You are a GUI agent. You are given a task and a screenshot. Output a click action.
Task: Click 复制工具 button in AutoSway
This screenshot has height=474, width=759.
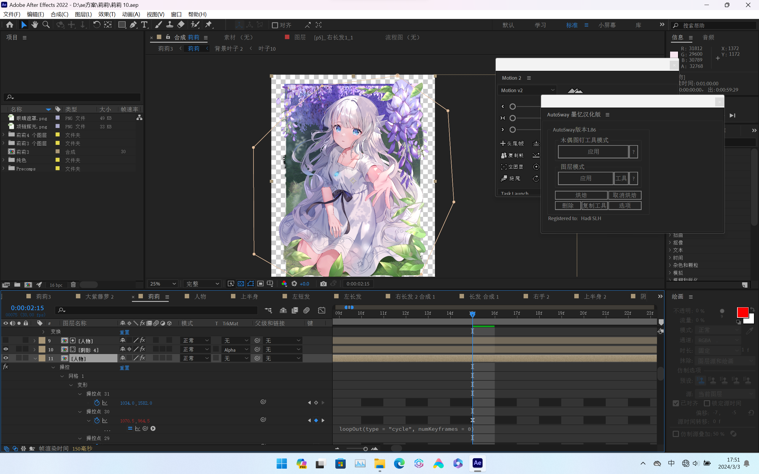[594, 206]
